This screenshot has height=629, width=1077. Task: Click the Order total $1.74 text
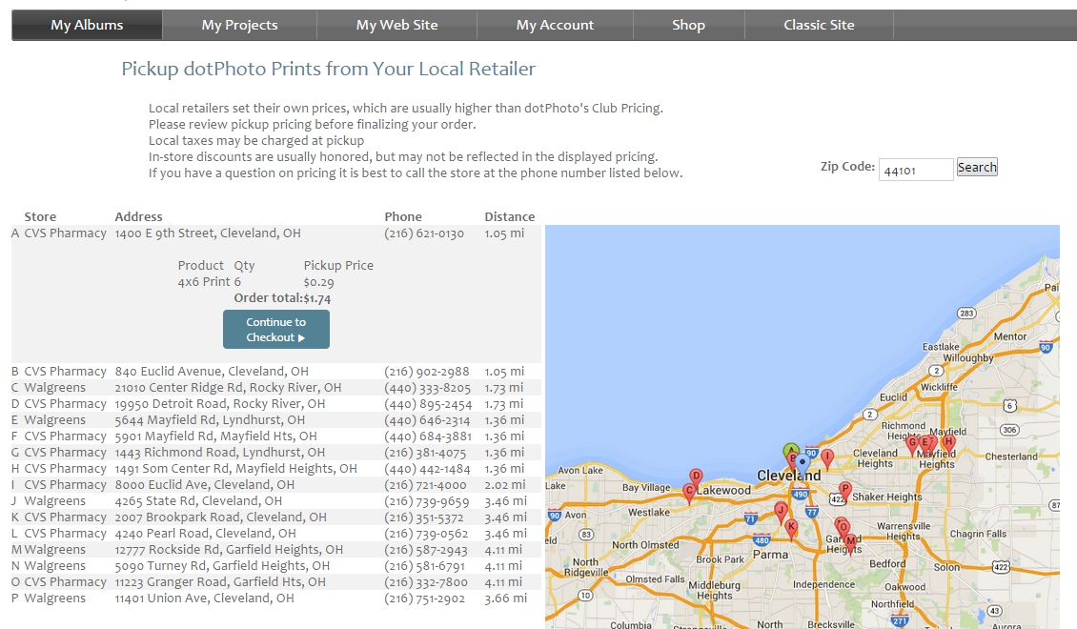(x=282, y=298)
